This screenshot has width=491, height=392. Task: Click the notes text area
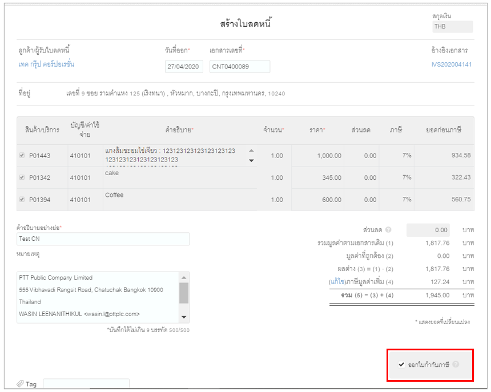click(98, 297)
